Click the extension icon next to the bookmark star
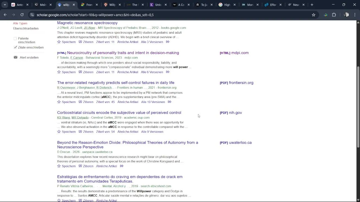The width and height of the screenshot is (360, 202). 326,15
